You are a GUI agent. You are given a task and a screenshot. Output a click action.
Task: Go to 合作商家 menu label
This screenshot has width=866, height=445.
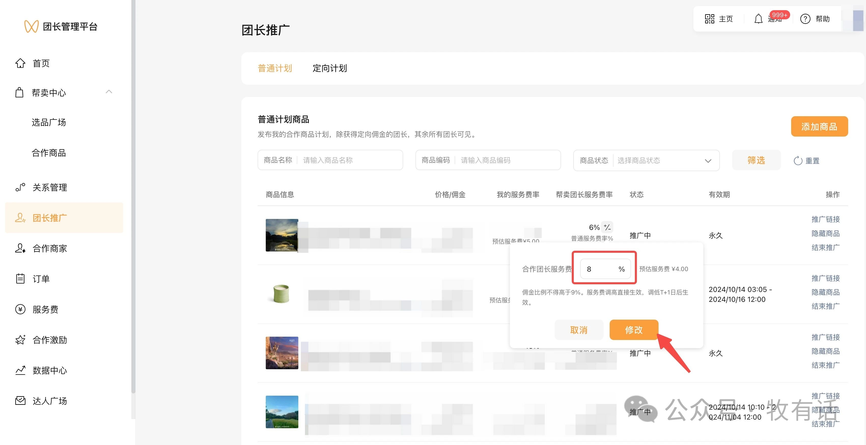[x=50, y=248]
